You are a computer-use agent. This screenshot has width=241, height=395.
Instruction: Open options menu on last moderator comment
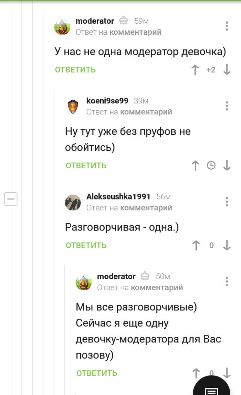coord(227,282)
